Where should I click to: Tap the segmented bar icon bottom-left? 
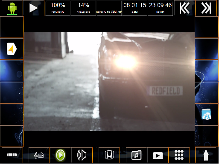12,155
